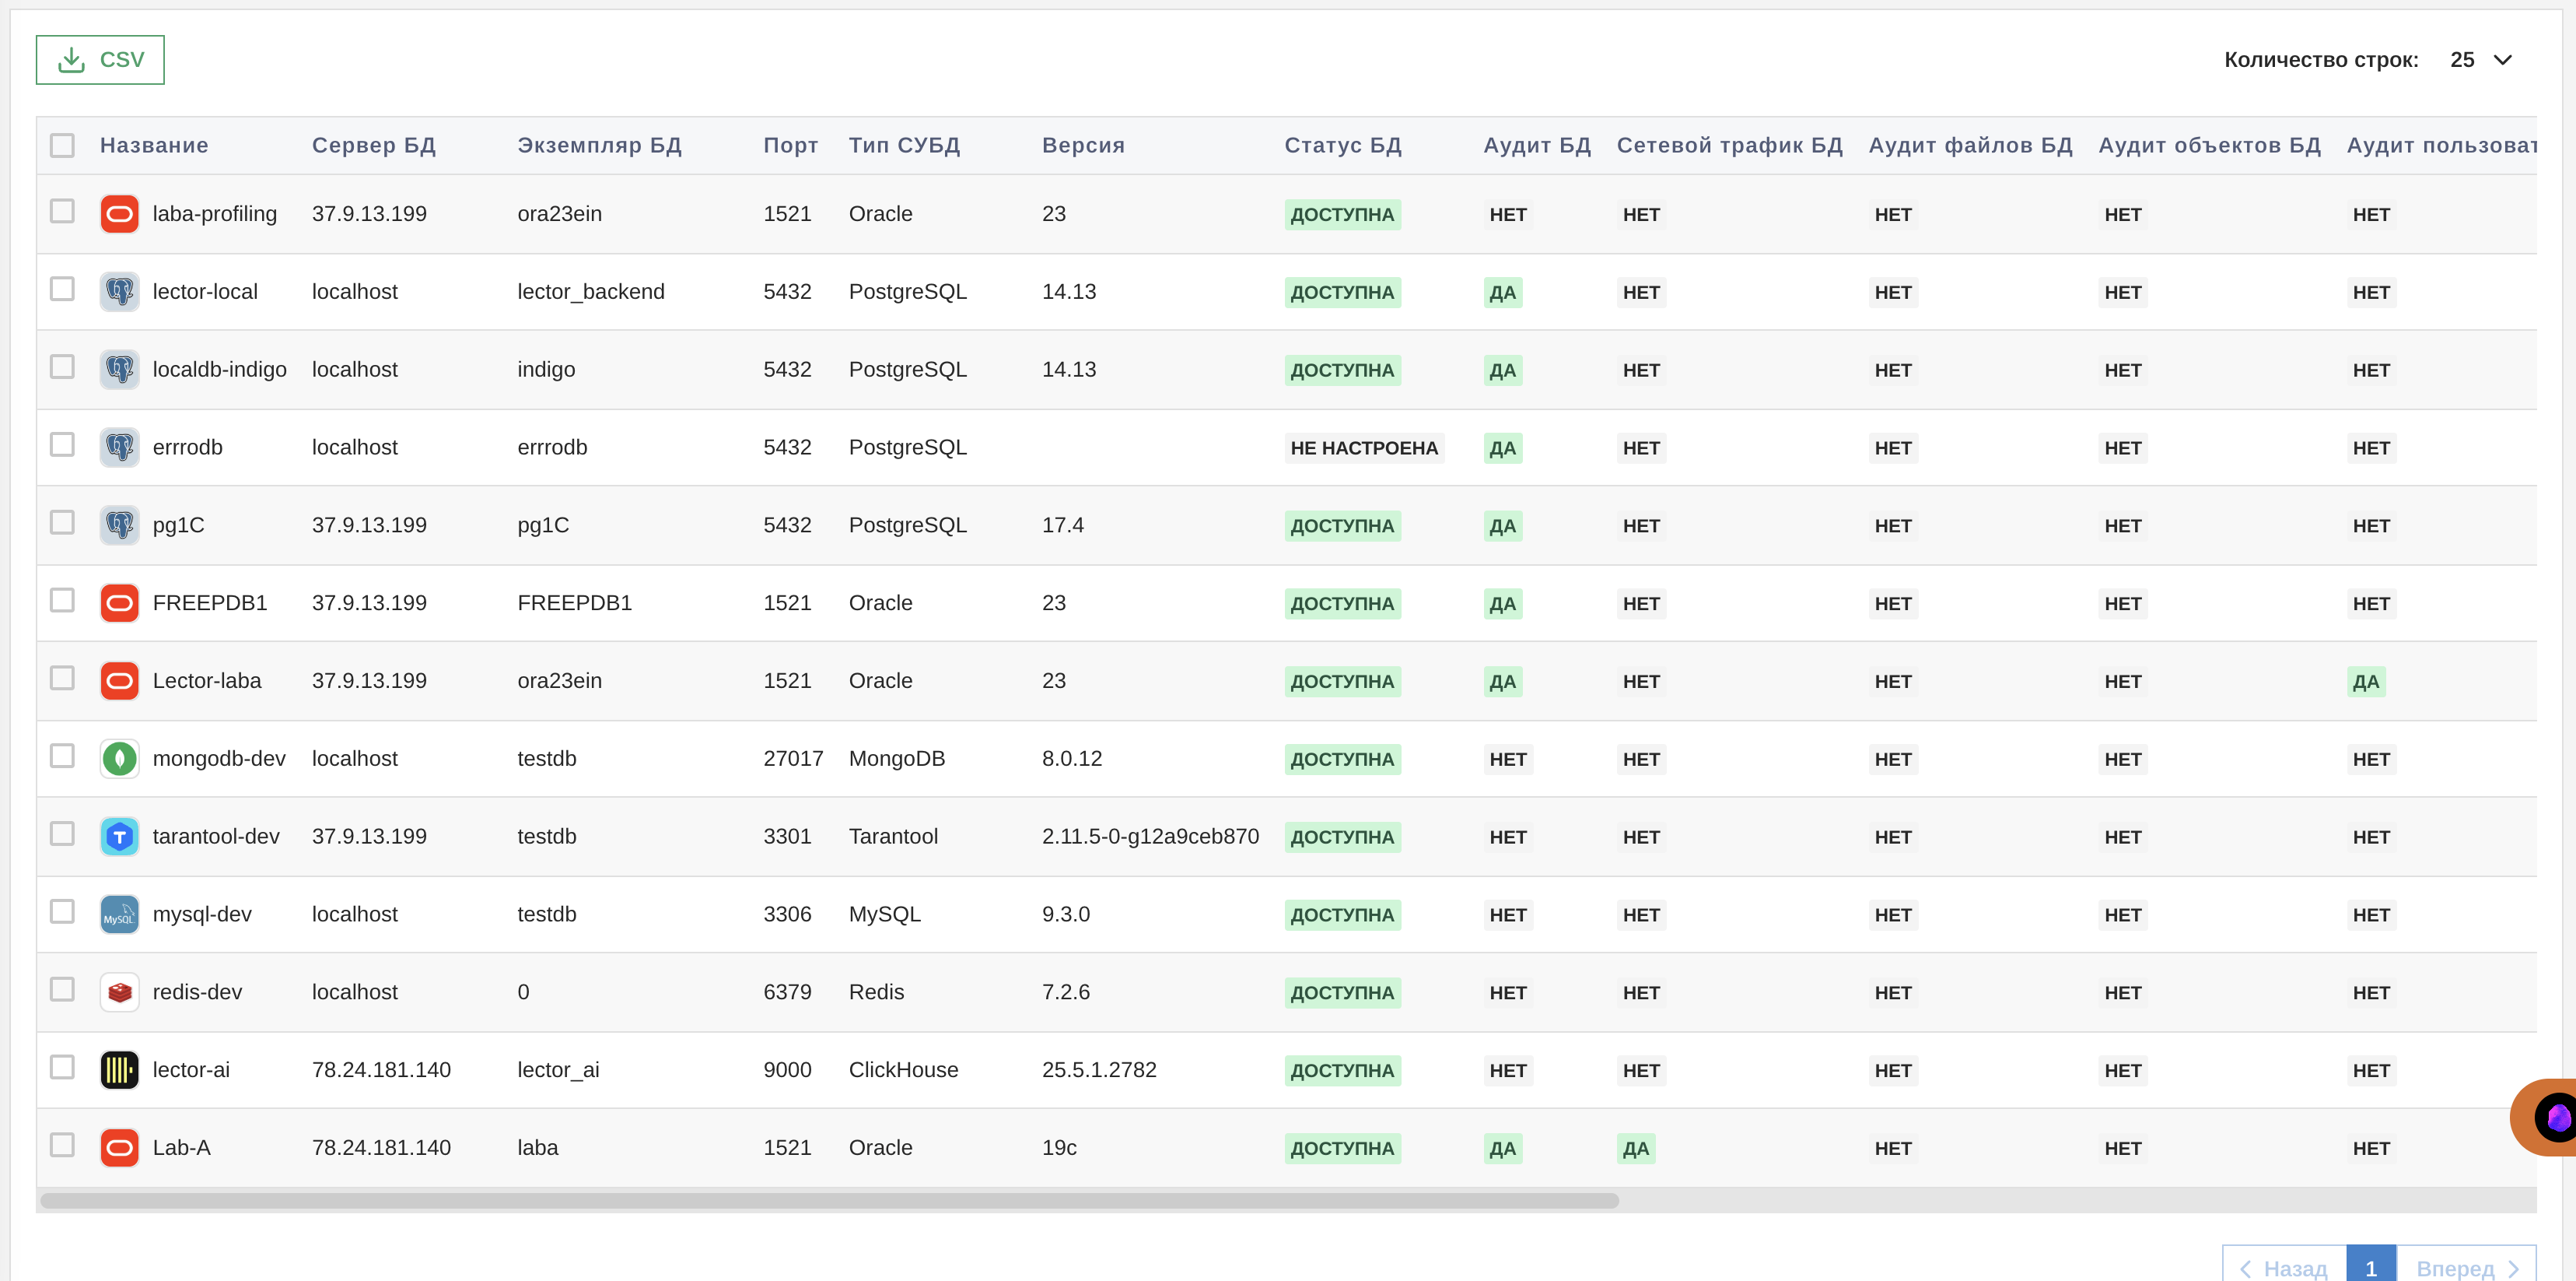Image resolution: width=2576 pixels, height=1281 pixels.
Task: Click the Oracle icon for laba-profiling
Action: tap(119, 214)
